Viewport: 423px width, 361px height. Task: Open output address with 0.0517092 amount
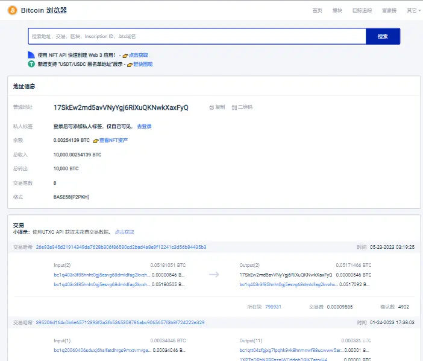tap(289, 284)
